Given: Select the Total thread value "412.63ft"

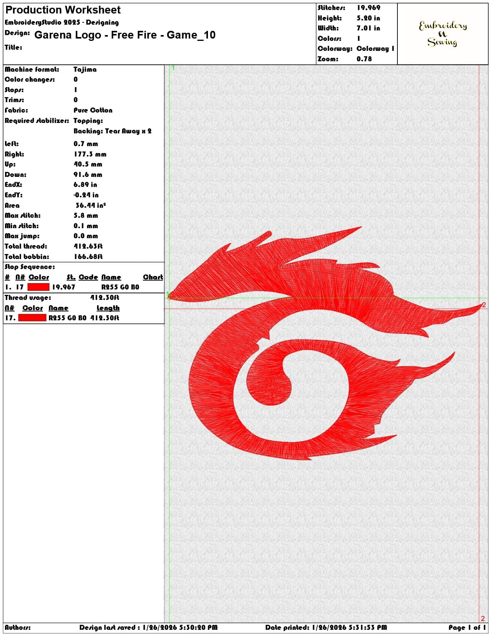Looking at the screenshot, I should point(88,246).
